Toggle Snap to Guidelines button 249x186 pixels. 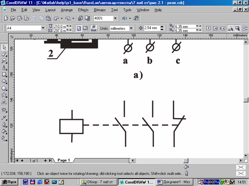click(x=215, y=28)
